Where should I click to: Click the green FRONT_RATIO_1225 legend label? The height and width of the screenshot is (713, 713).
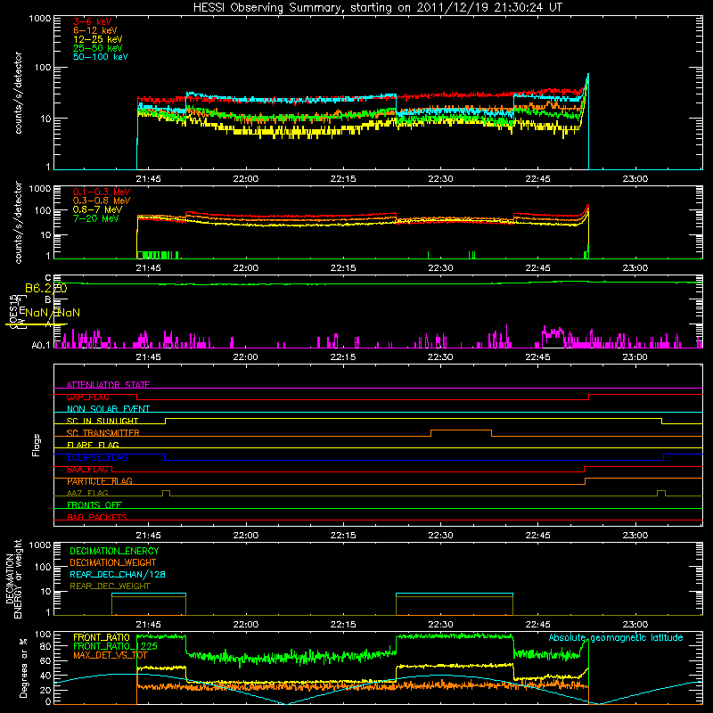click(x=115, y=646)
